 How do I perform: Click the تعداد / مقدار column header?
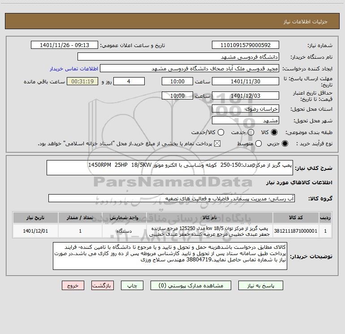pyautogui.click(x=80, y=217)
